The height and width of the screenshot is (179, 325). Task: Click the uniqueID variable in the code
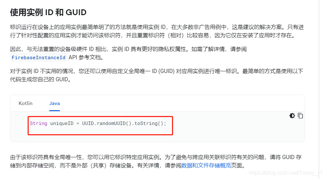click(x=62, y=123)
